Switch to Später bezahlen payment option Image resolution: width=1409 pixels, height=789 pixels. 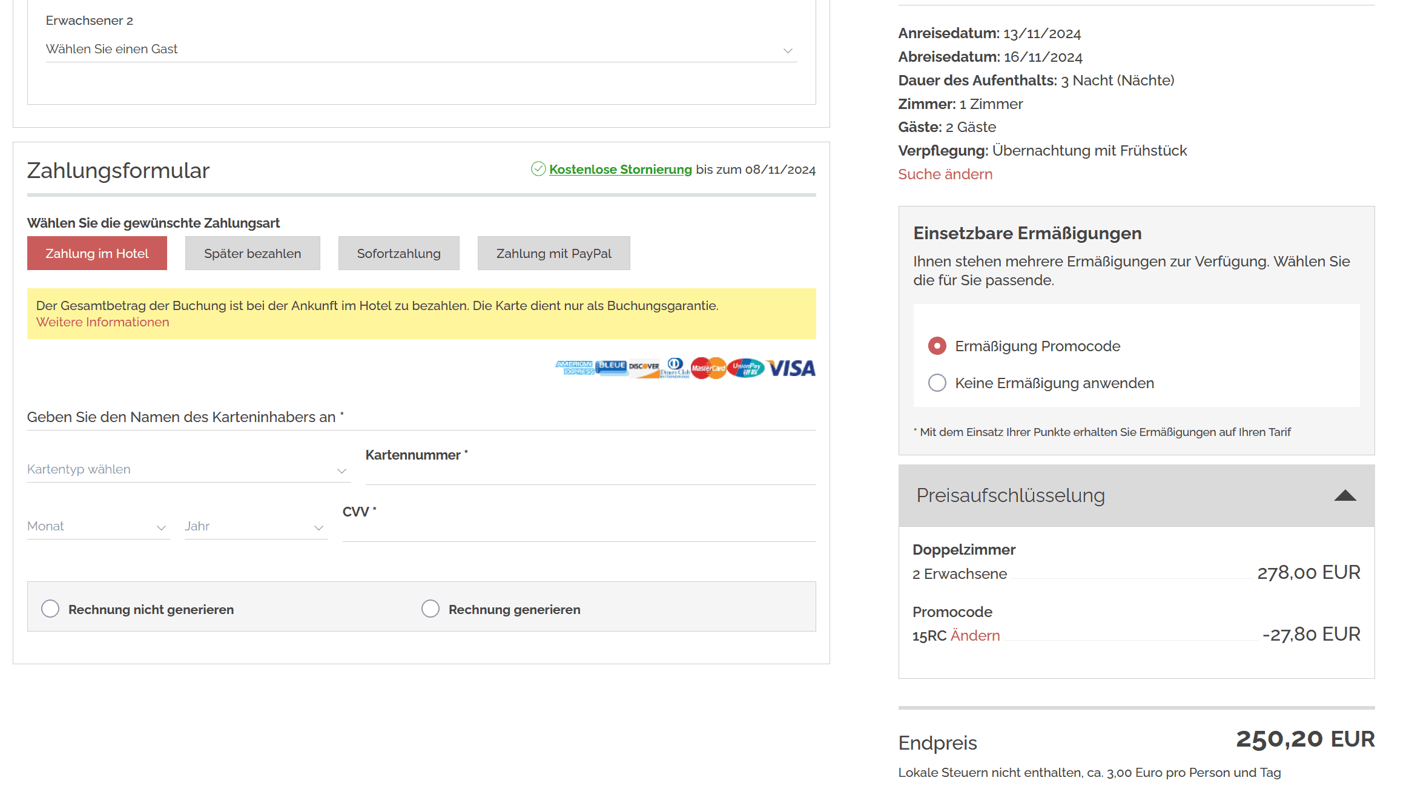tap(252, 253)
